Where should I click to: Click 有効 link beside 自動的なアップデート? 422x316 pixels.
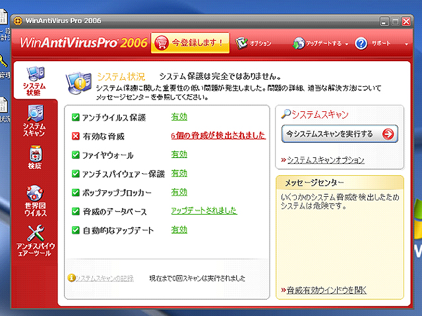[x=179, y=230]
